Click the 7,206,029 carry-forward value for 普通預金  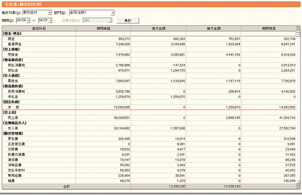pos(123,44)
